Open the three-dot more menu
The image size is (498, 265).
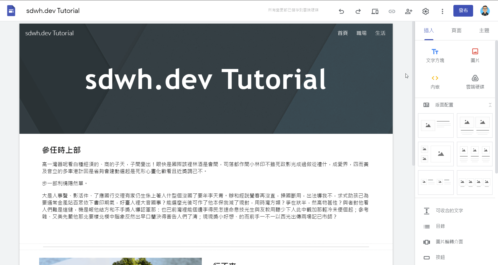(442, 11)
